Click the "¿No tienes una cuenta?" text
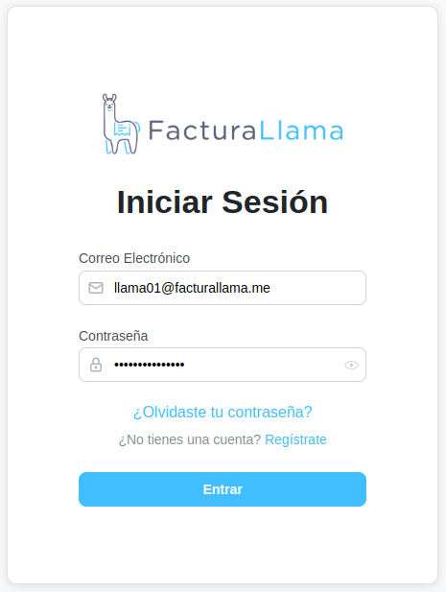Screen dimensions: 446x592 pos(190,439)
